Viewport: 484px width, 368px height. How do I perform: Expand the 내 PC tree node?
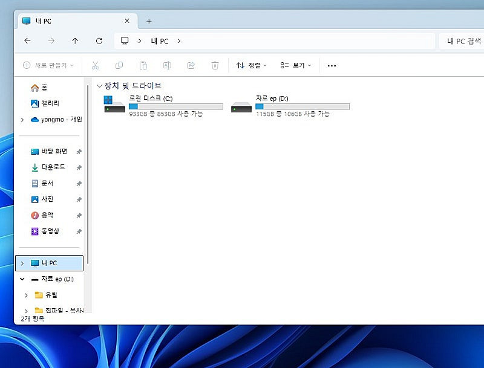(x=22, y=263)
